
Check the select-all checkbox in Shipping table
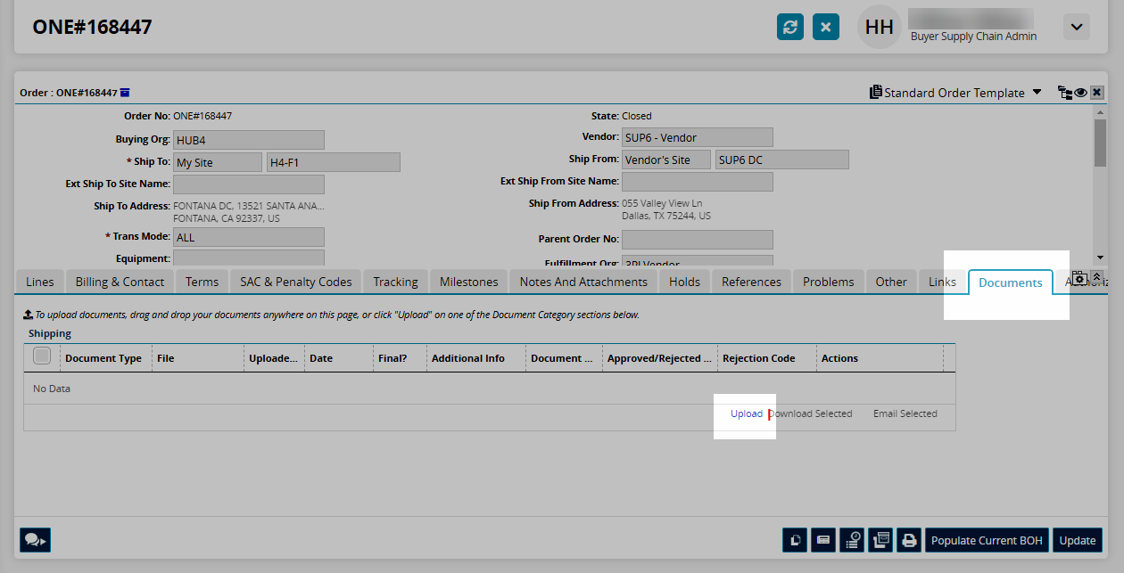pyautogui.click(x=42, y=356)
